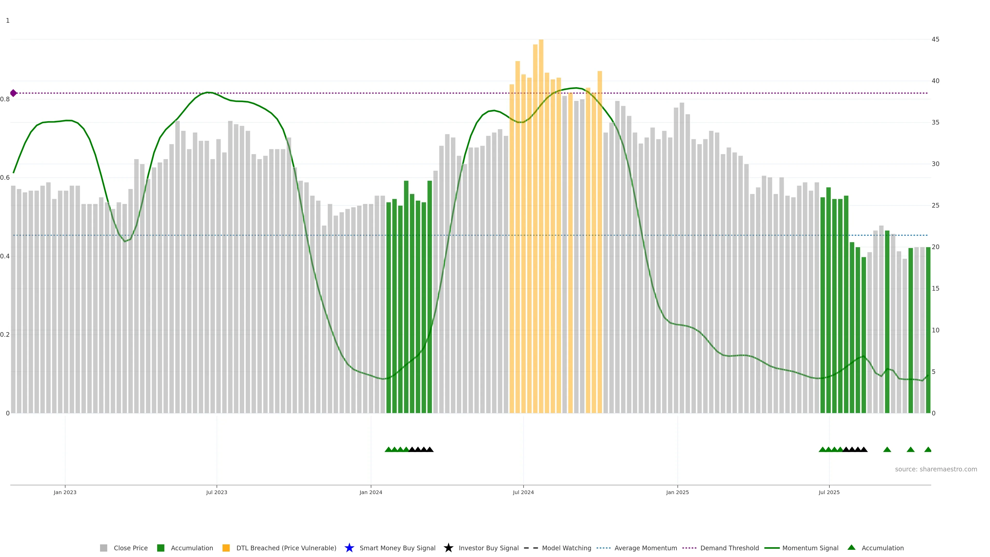990x557 pixels.
Task: Toggle the Momentum Signal legend entry
Action: pos(810,548)
